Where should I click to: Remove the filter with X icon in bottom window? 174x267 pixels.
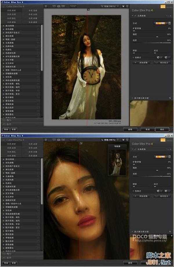point(170,149)
